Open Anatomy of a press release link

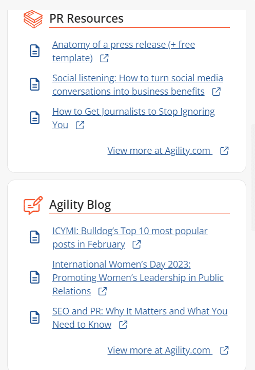click(x=124, y=51)
